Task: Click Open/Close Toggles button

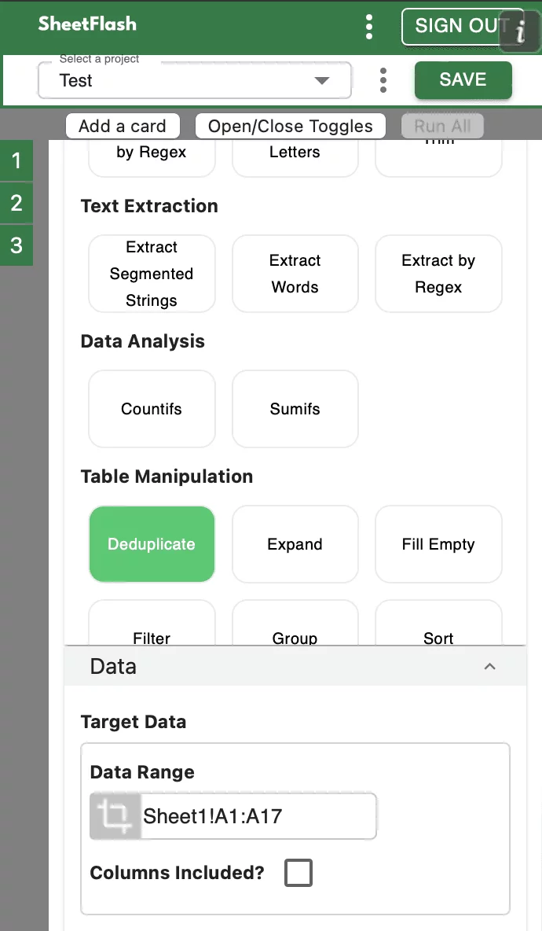Action: coord(291,127)
